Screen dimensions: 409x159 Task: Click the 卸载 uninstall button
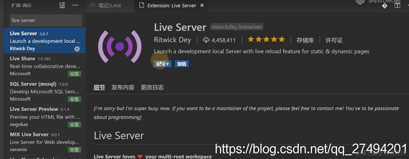pyautogui.click(x=182, y=64)
